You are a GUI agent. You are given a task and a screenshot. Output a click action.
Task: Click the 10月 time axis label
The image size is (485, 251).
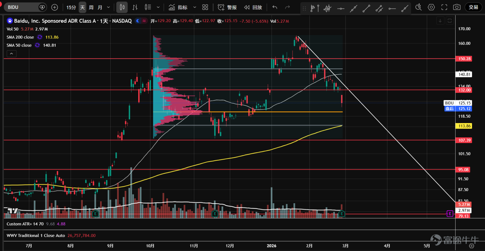point(150,246)
